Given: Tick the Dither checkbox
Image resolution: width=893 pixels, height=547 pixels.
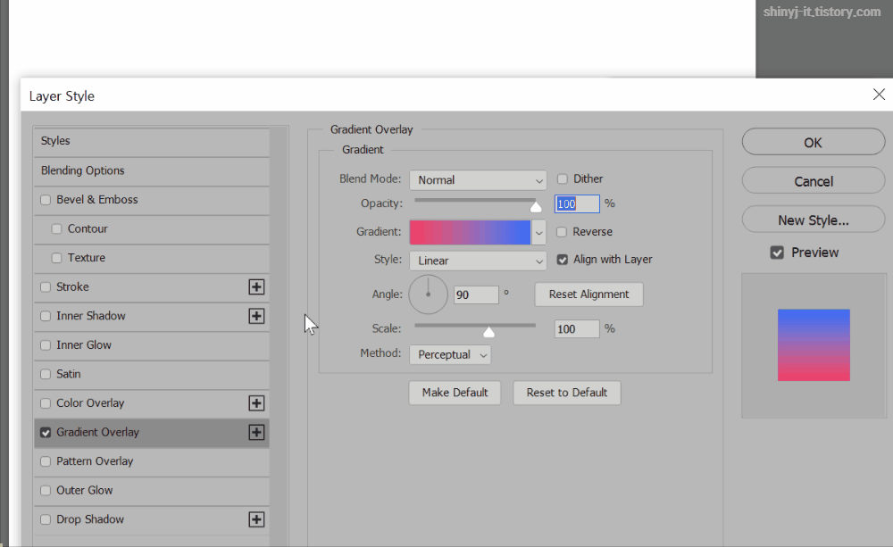Looking at the screenshot, I should click(562, 178).
